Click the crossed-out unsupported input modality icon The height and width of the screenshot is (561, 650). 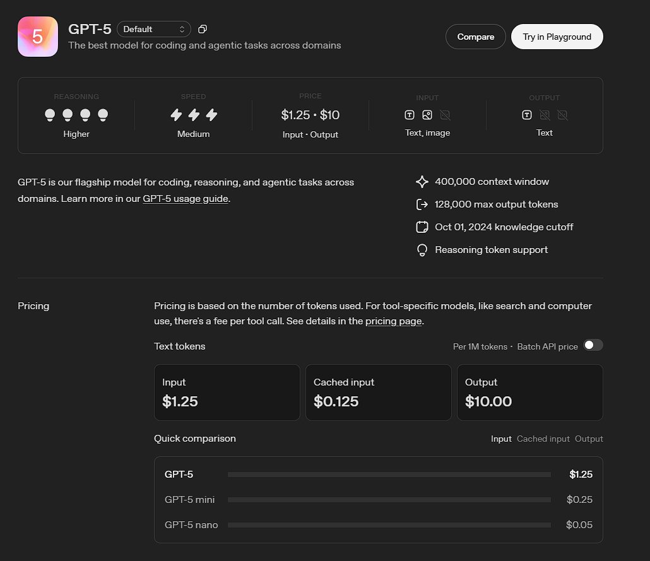point(445,115)
